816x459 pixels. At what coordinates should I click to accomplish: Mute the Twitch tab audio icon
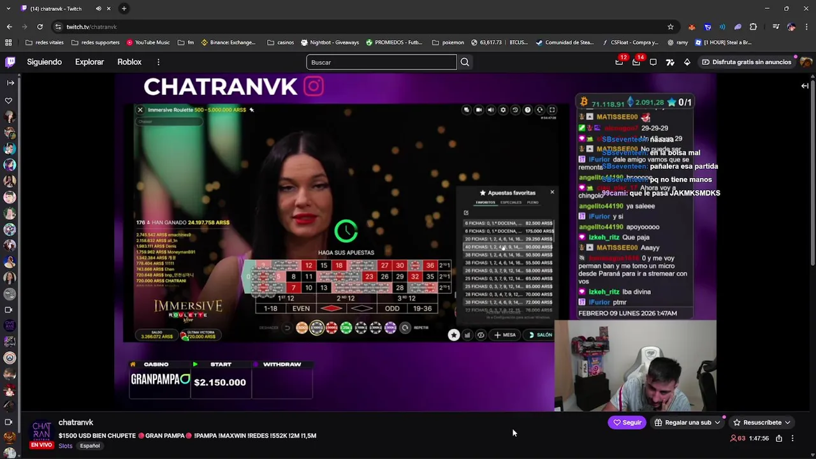(98, 9)
